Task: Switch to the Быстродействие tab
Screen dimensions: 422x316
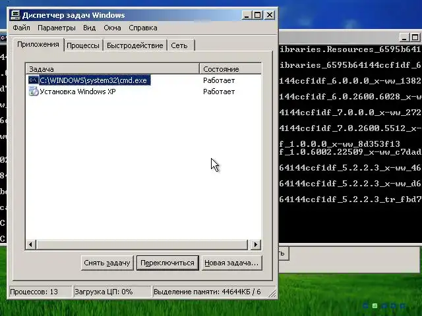Action: click(135, 45)
